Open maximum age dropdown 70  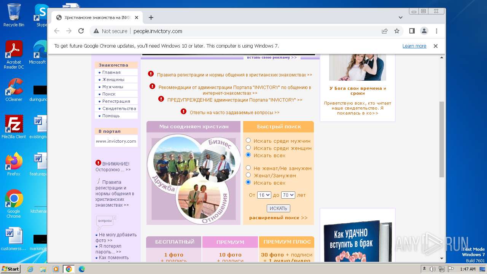tap(288, 195)
